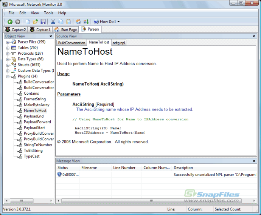Sort by the Filename column header
This screenshot has height=215, width=261.
pyautogui.click(x=95, y=168)
